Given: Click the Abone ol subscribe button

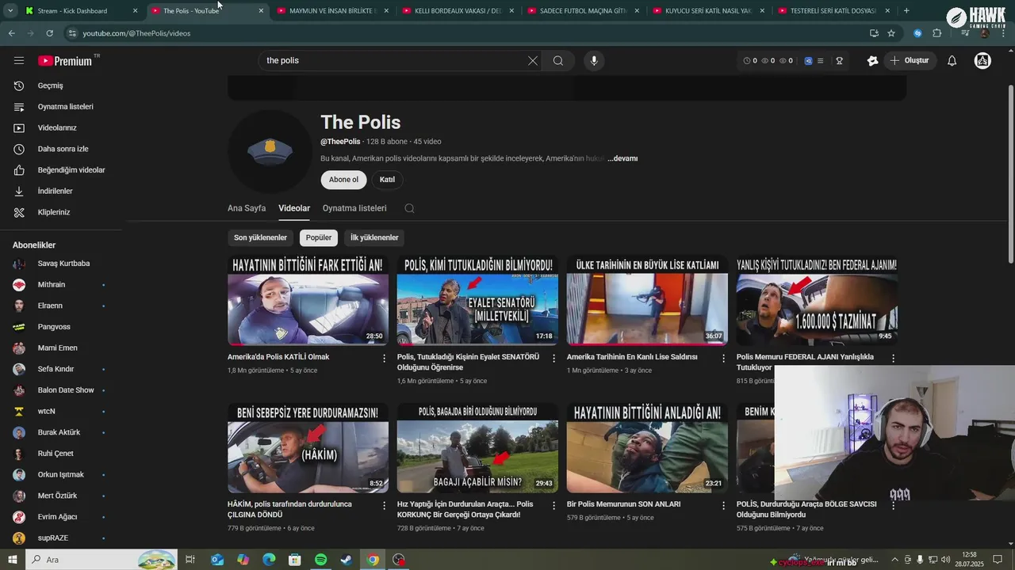Looking at the screenshot, I should (343, 180).
